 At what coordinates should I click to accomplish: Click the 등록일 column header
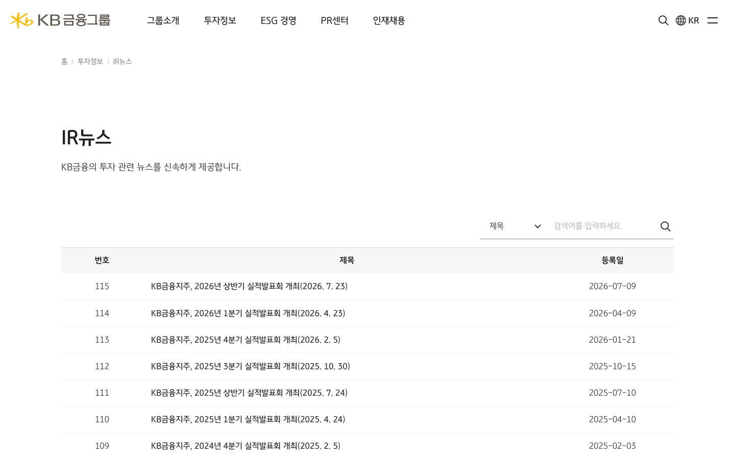click(612, 260)
